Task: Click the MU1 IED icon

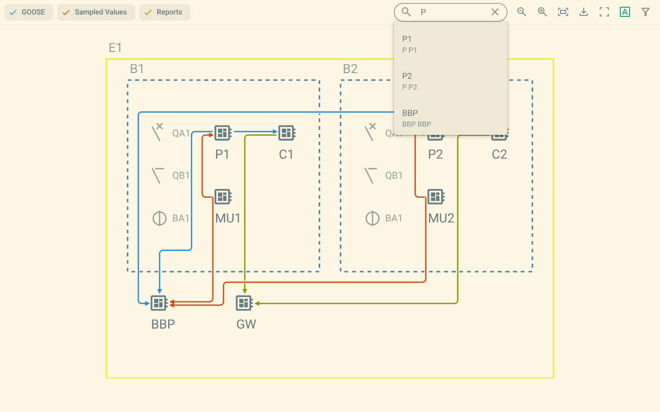Action: (222, 197)
